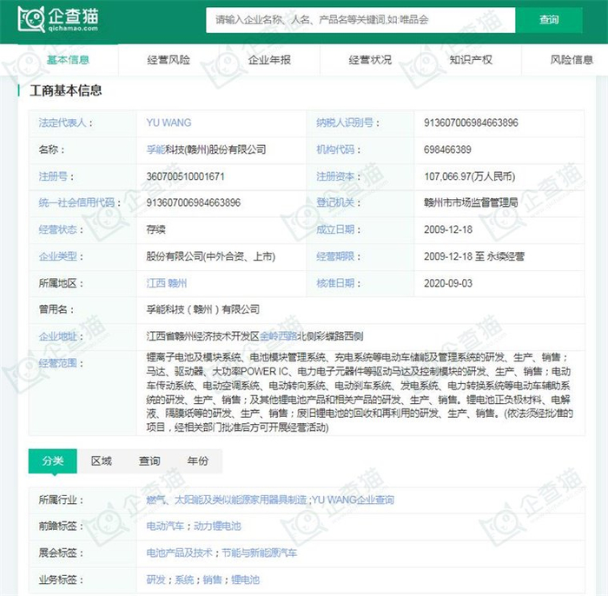Open the 年份 tab
The image size is (608, 596).
pyautogui.click(x=198, y=460)
